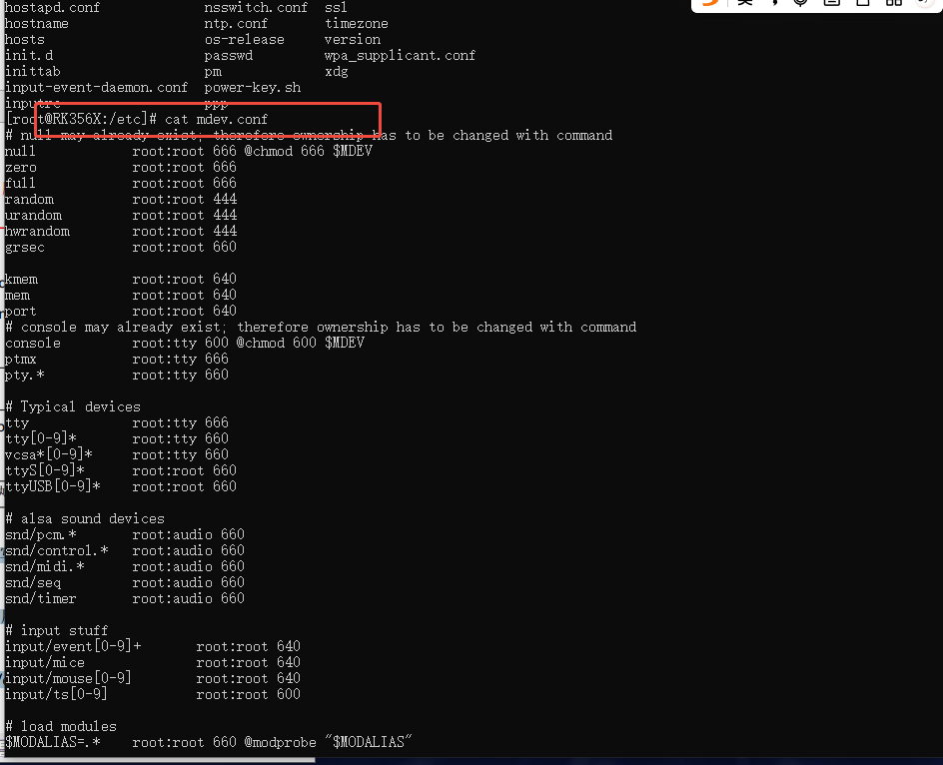Viewport: 943px width, 765px height.
Task: Click the Sogou input method logo
Action: (710, 2)
